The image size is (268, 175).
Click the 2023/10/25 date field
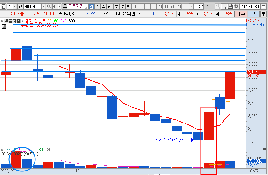[x=250, y=6]
